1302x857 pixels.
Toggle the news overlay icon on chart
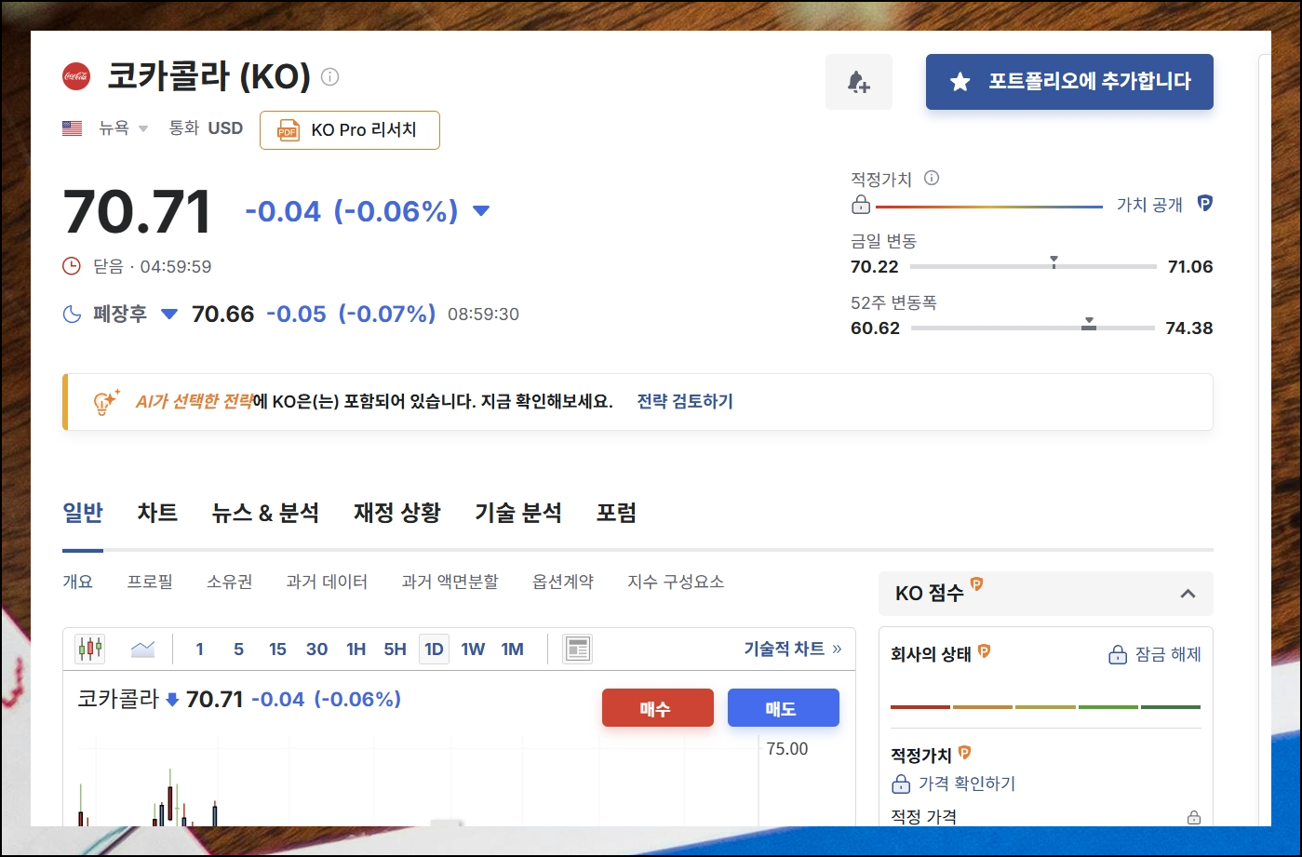pos(578,649)
